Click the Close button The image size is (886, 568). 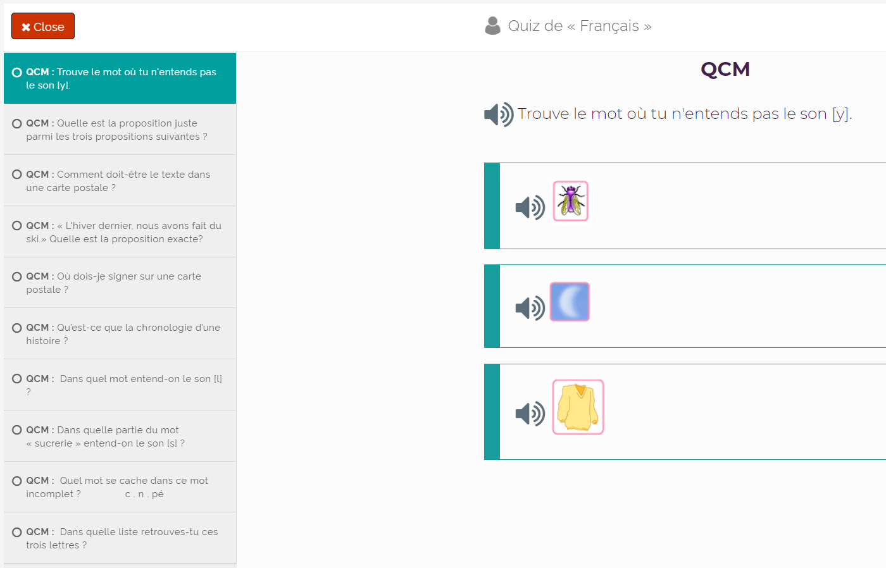[43, 26]
